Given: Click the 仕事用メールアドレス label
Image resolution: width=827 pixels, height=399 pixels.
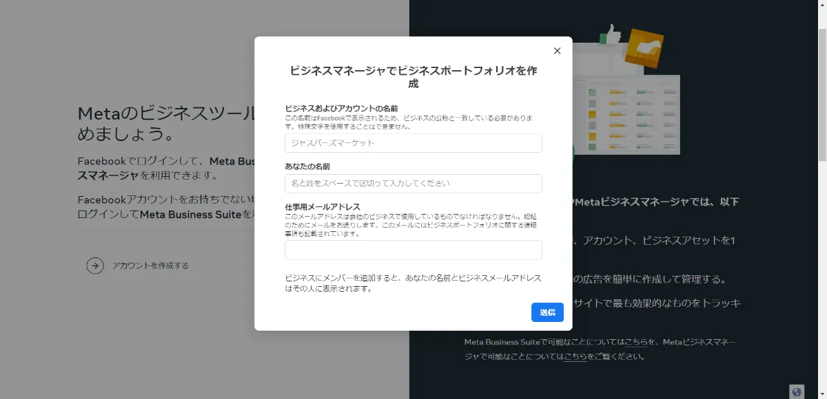Looking at the screenshot, I should pyautogui.click(x=323, y=206).
